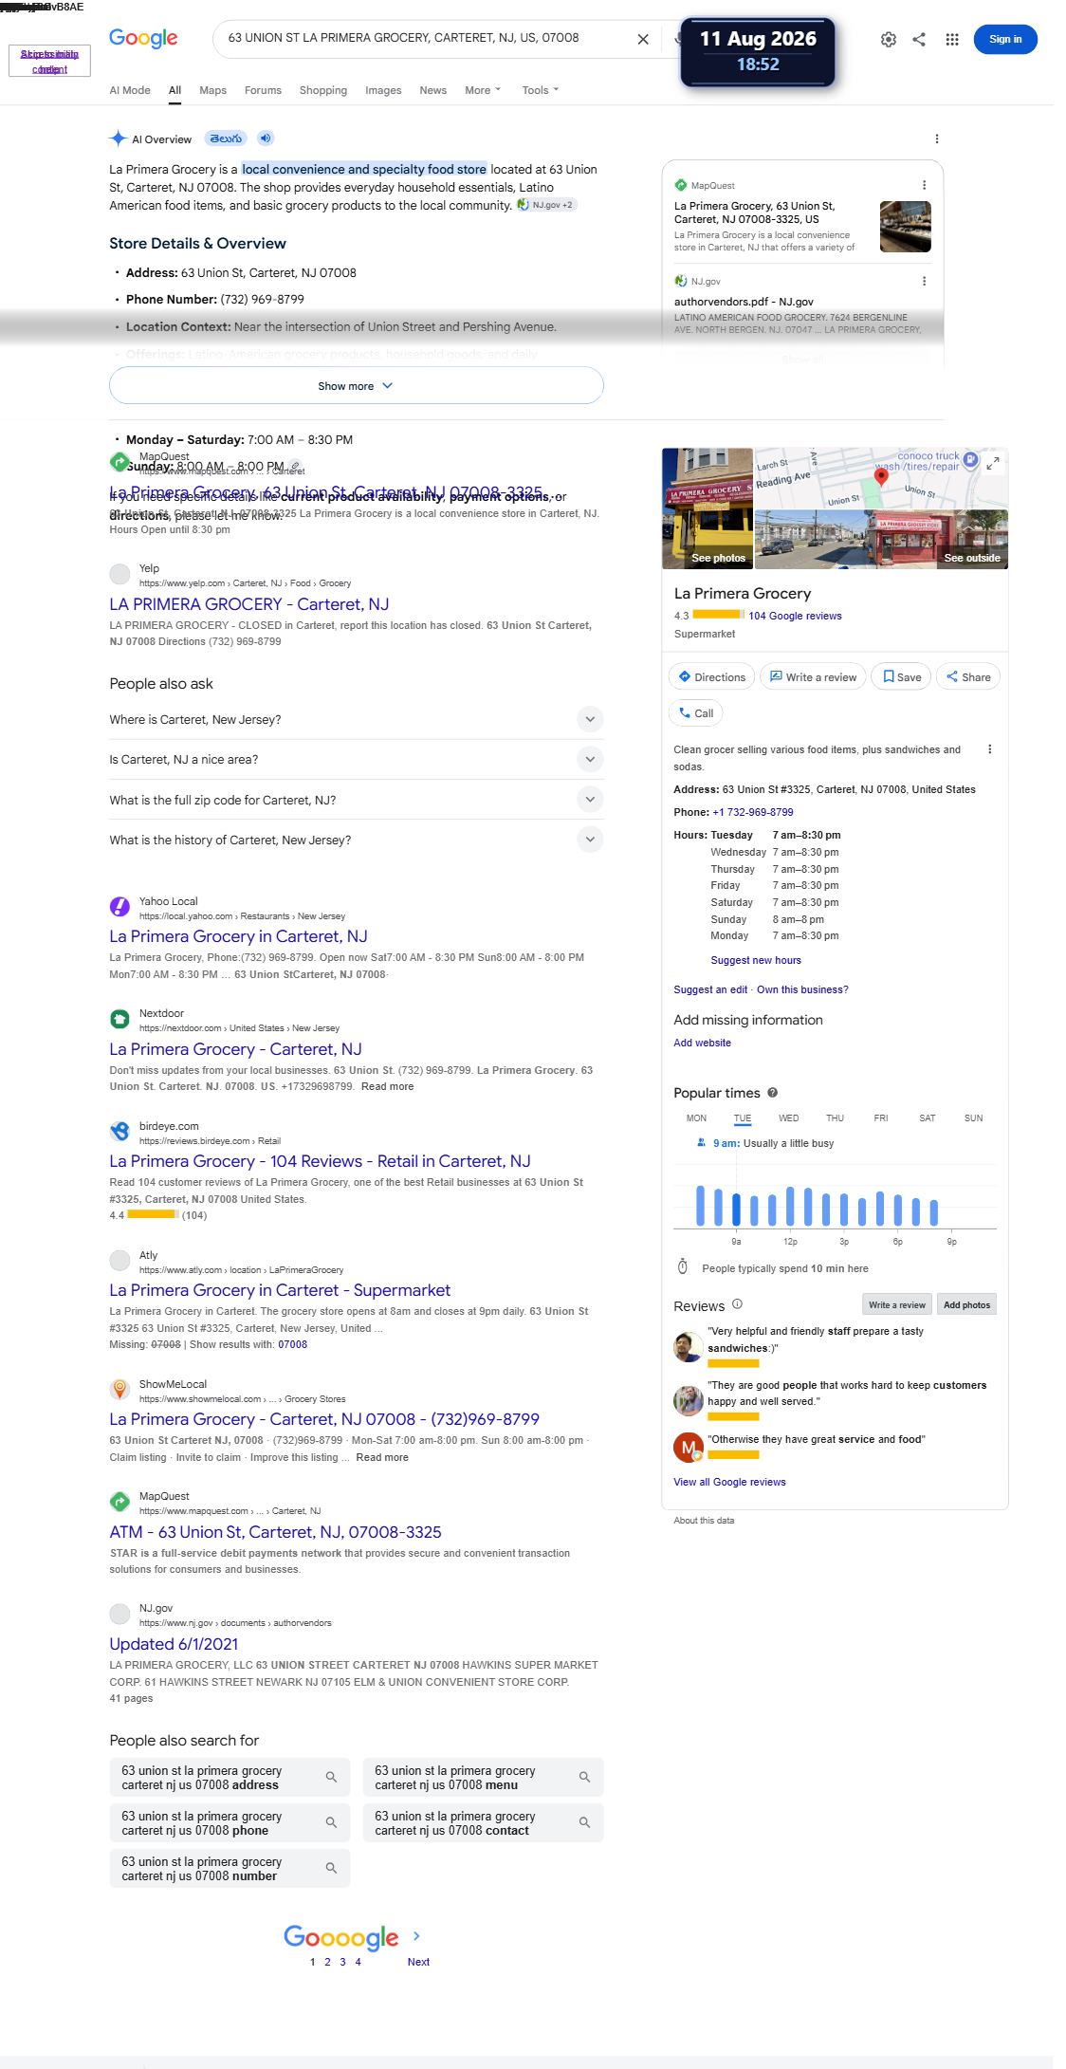The height and width of the screenshot is (2069, 1066).
Task: Expand 'Is Carteret, NJ a nice area?'
Action: click(x=356, y=759)
